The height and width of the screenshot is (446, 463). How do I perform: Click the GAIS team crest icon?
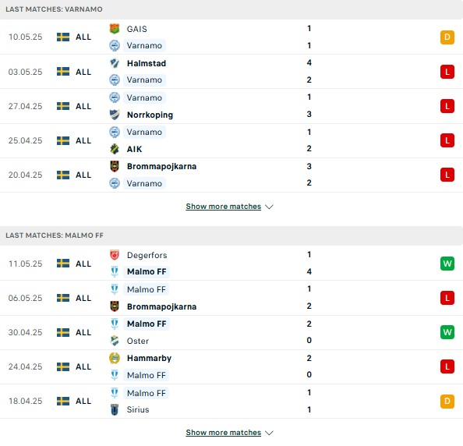(x=115, y=29)
